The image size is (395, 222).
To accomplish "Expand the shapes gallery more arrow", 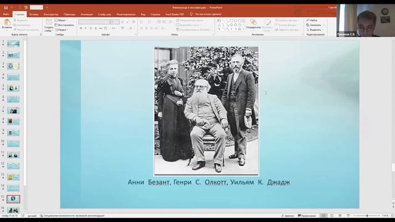I will [244, 29].
